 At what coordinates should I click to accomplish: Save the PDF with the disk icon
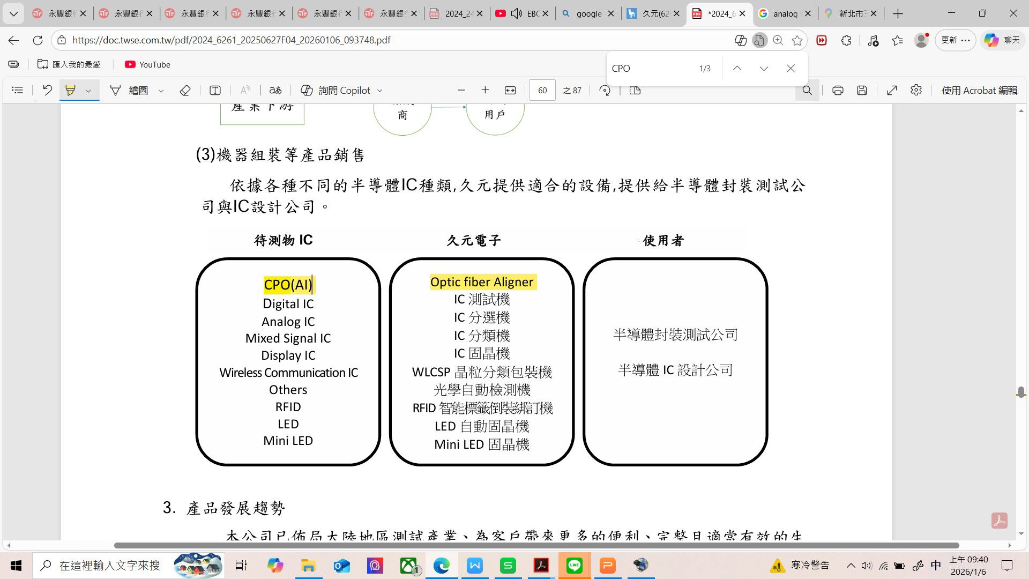pyautogui.click(x=862, y=90)
